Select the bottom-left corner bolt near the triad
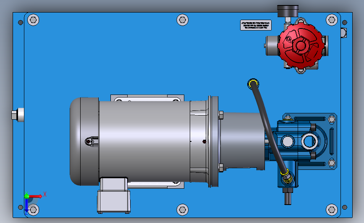 click(33, 210)
